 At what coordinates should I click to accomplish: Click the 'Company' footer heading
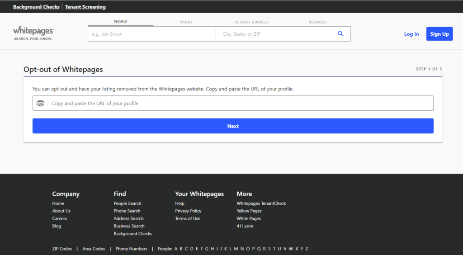[x=66, y=194]
